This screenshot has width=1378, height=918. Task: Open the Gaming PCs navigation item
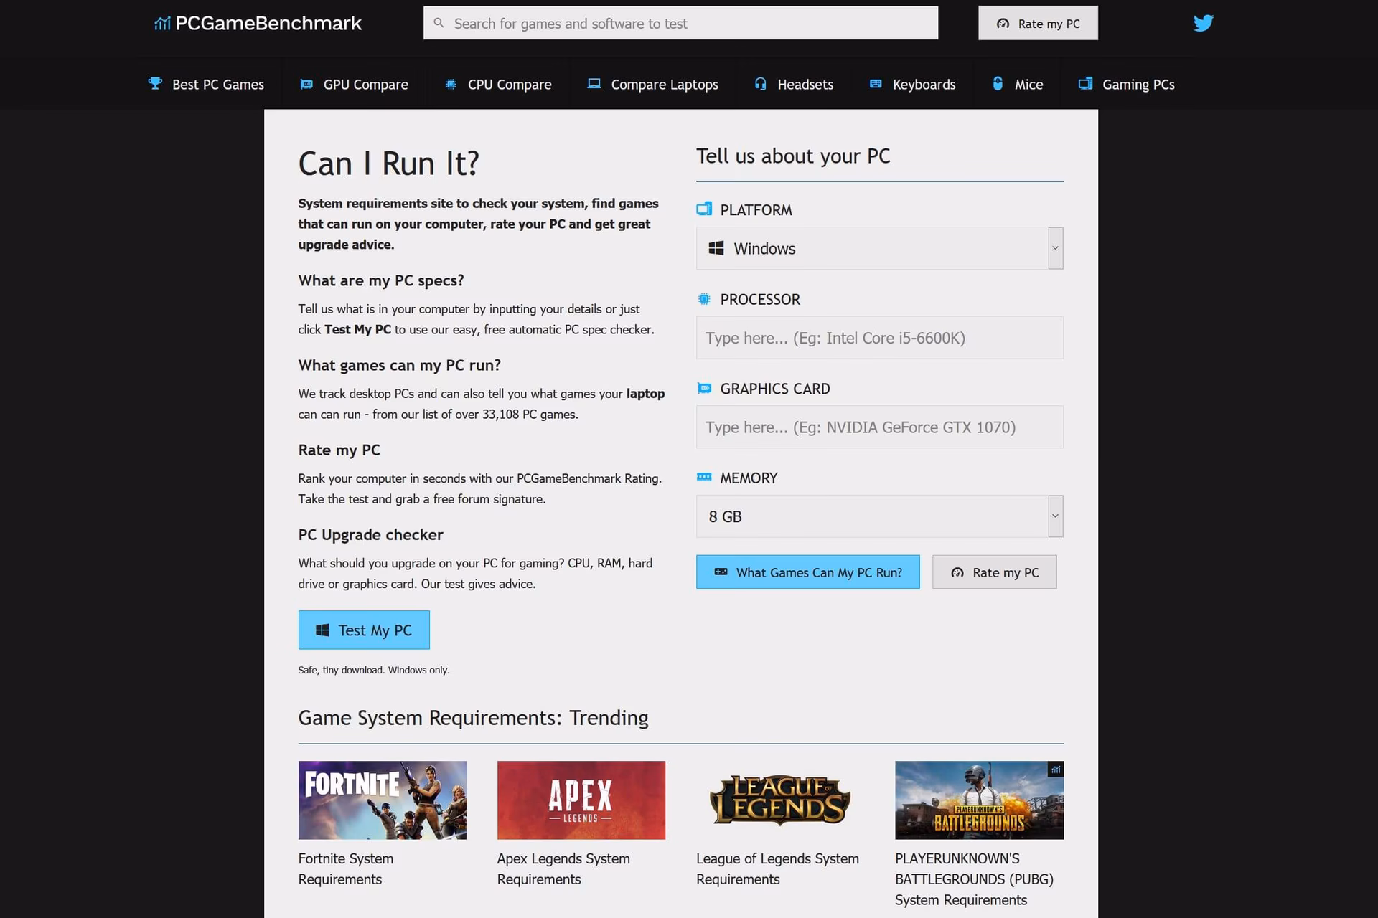1127,84
